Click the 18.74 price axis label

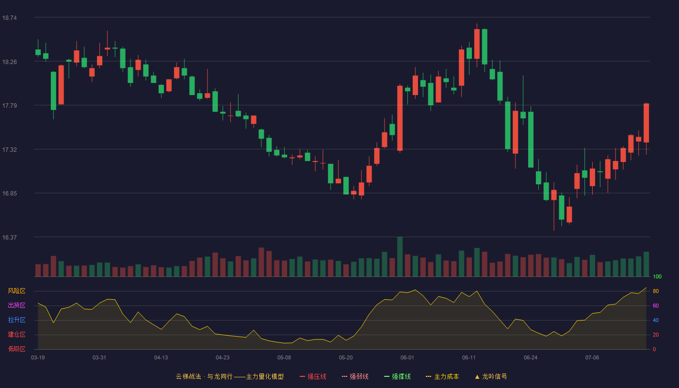(x=10, y=18)
